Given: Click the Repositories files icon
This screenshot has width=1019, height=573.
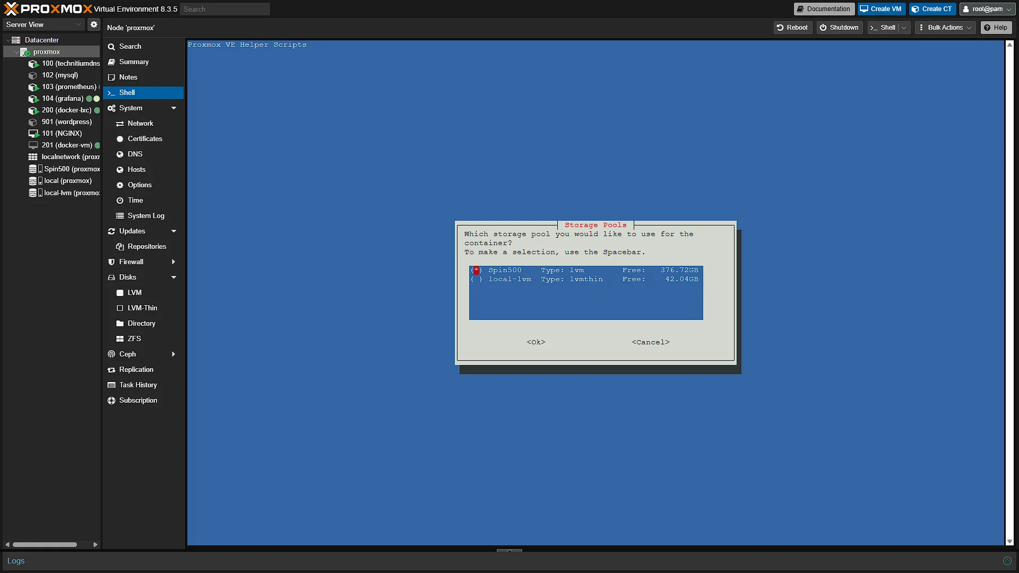Looking at the screenshot, I should point(120,247).
